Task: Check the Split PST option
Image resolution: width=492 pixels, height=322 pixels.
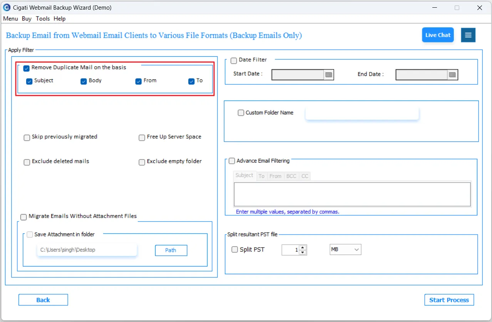Action: pyautogui.click(x=234, y=250)
